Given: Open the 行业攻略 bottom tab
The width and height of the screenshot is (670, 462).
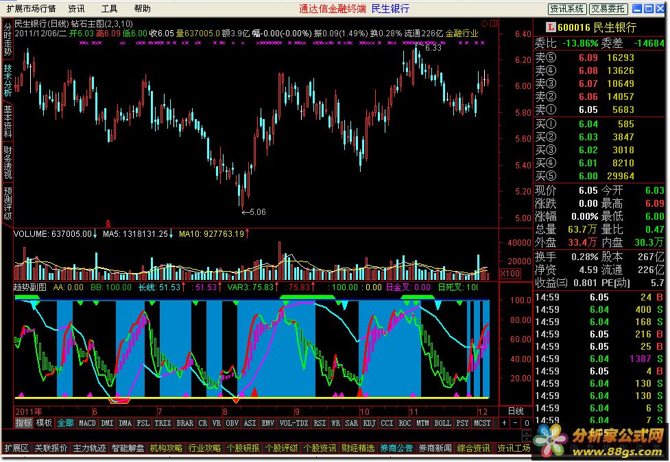Looking at the screenshot, I should tap(204, 448).
